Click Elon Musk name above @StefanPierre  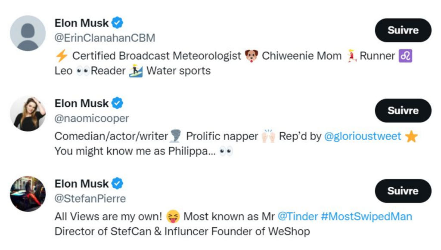(x=81, y=184)
